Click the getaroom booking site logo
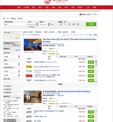This screenshot has width=113, height=122. 29,71
